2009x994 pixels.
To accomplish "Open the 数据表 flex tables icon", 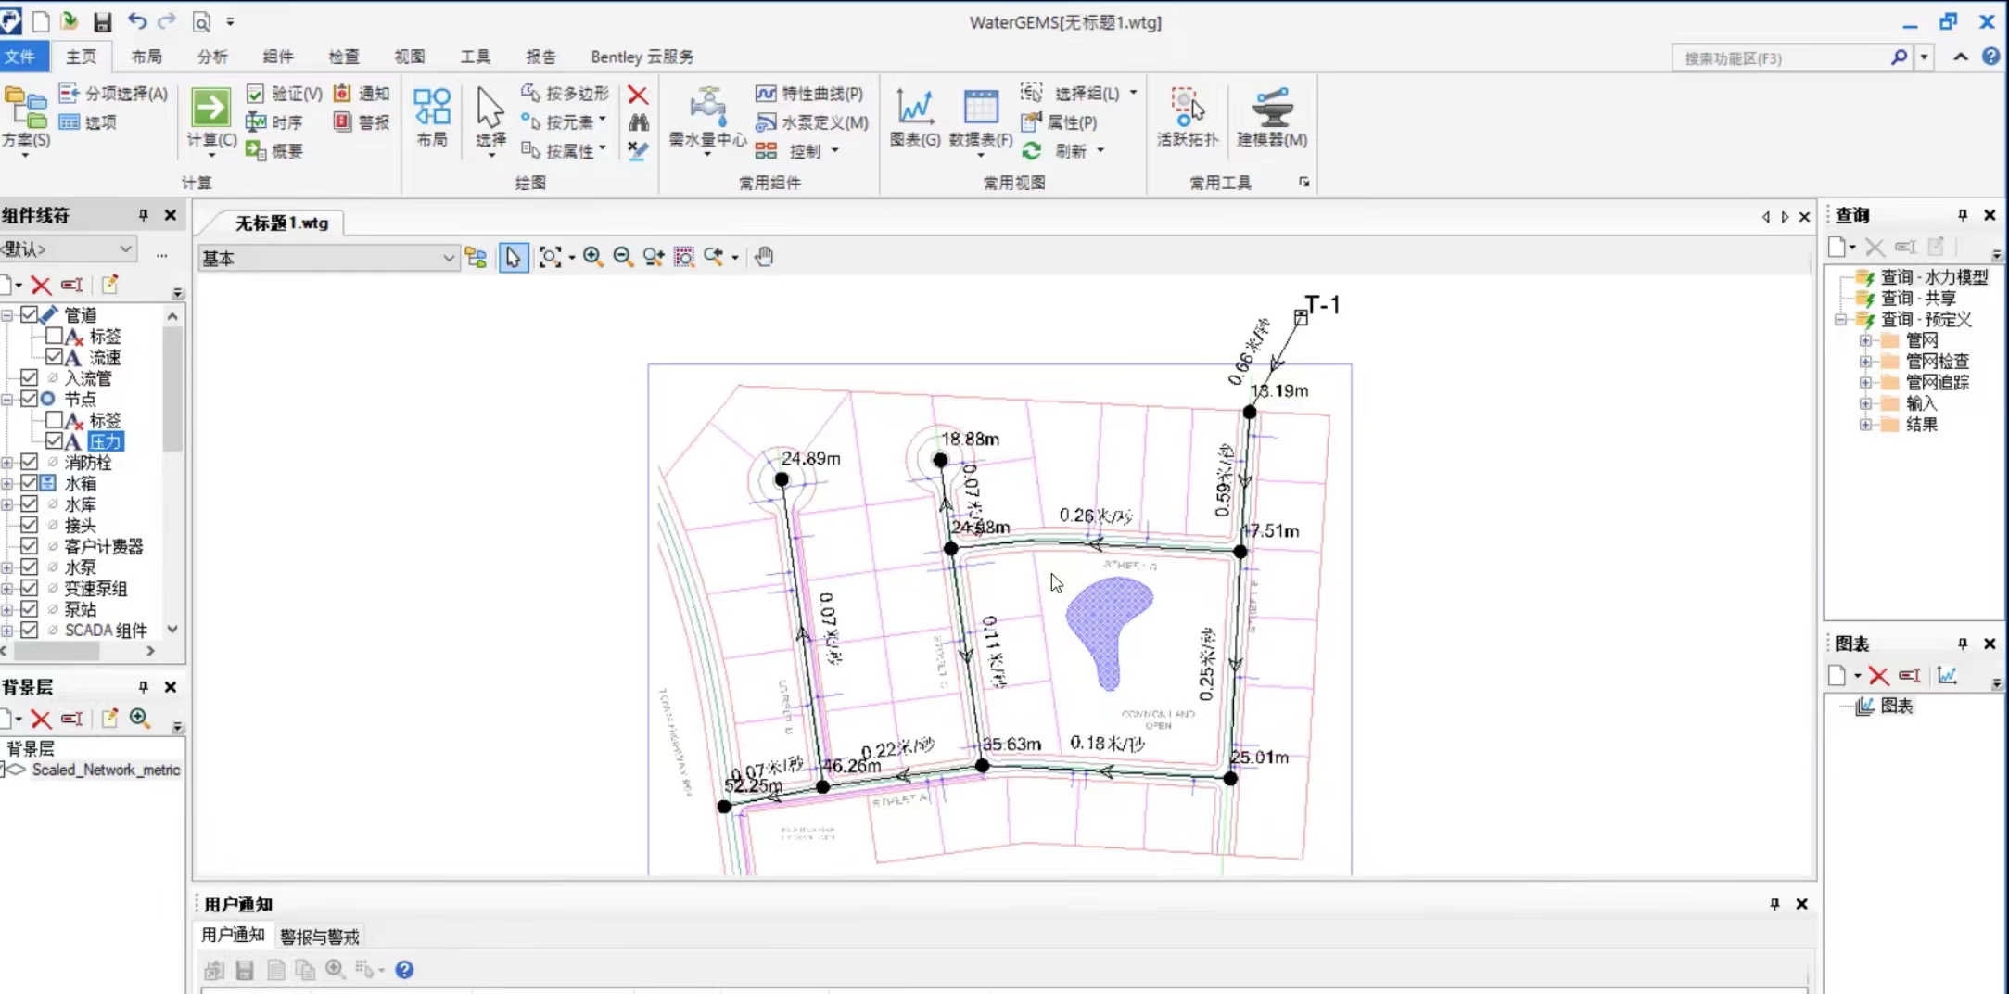I will (x=981, y=108).
